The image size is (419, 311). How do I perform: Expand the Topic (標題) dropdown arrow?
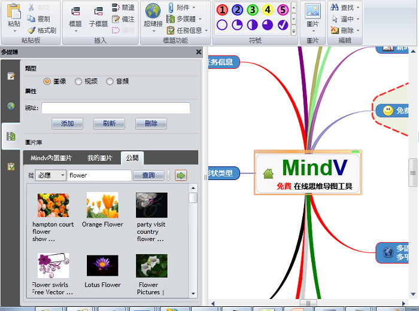point(76,31)
